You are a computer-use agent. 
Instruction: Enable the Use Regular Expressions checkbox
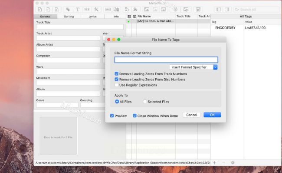tap(117, 85)
